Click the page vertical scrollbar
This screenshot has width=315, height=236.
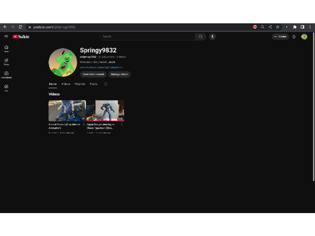[x=314, y=107]
